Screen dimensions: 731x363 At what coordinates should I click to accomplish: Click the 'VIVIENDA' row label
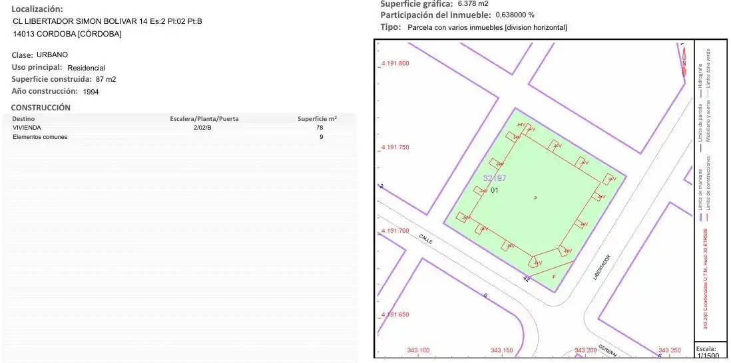point(27,128)
